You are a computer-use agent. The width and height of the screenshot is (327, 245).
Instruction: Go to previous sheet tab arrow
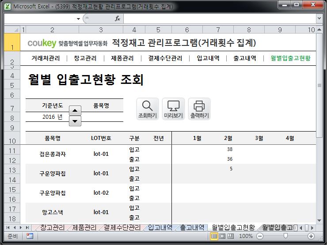(15, 227)
